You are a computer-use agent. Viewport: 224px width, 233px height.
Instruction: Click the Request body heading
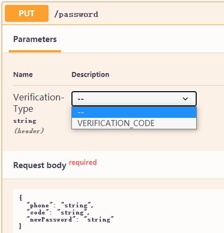(40, 165)
